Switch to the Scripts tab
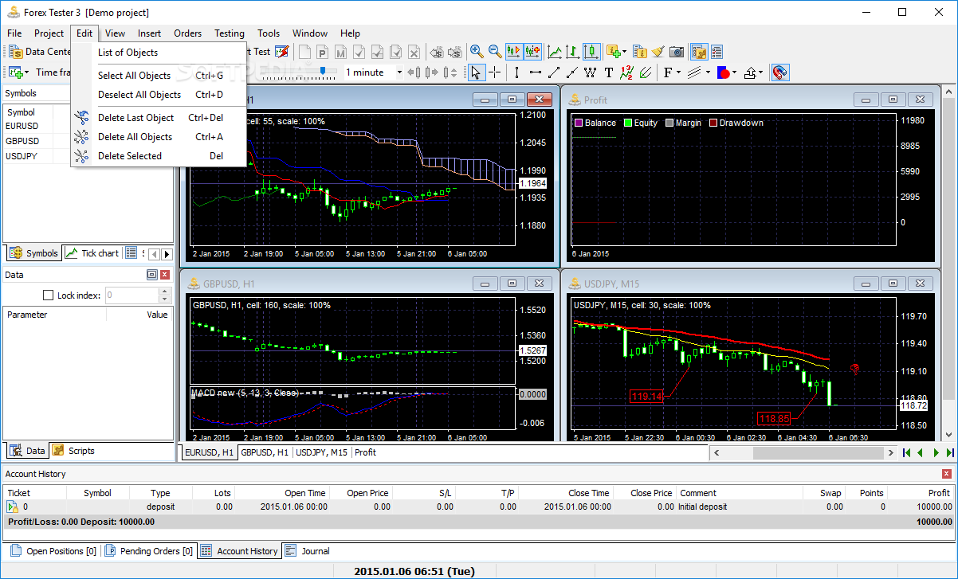958x579 pixels. point(73,451)
